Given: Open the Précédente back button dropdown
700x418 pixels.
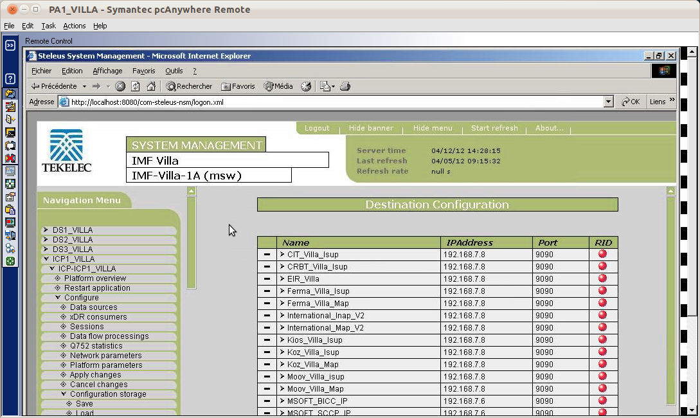Looking at the screenshot, I should pos(84,86).
